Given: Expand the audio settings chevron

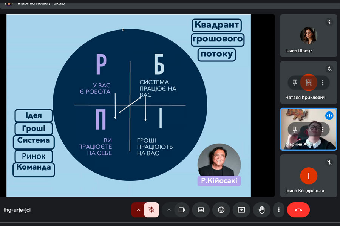Looking at the screenshot, I should click(138, 210).
